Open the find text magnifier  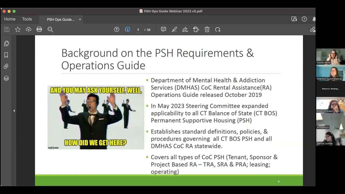coord(50,29)
